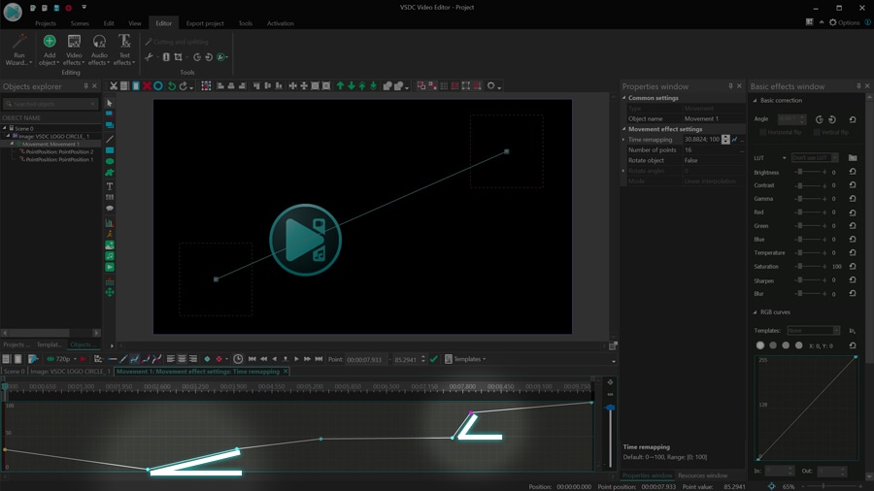
Task: Select the Text tool
Action: tap(109, 186)
